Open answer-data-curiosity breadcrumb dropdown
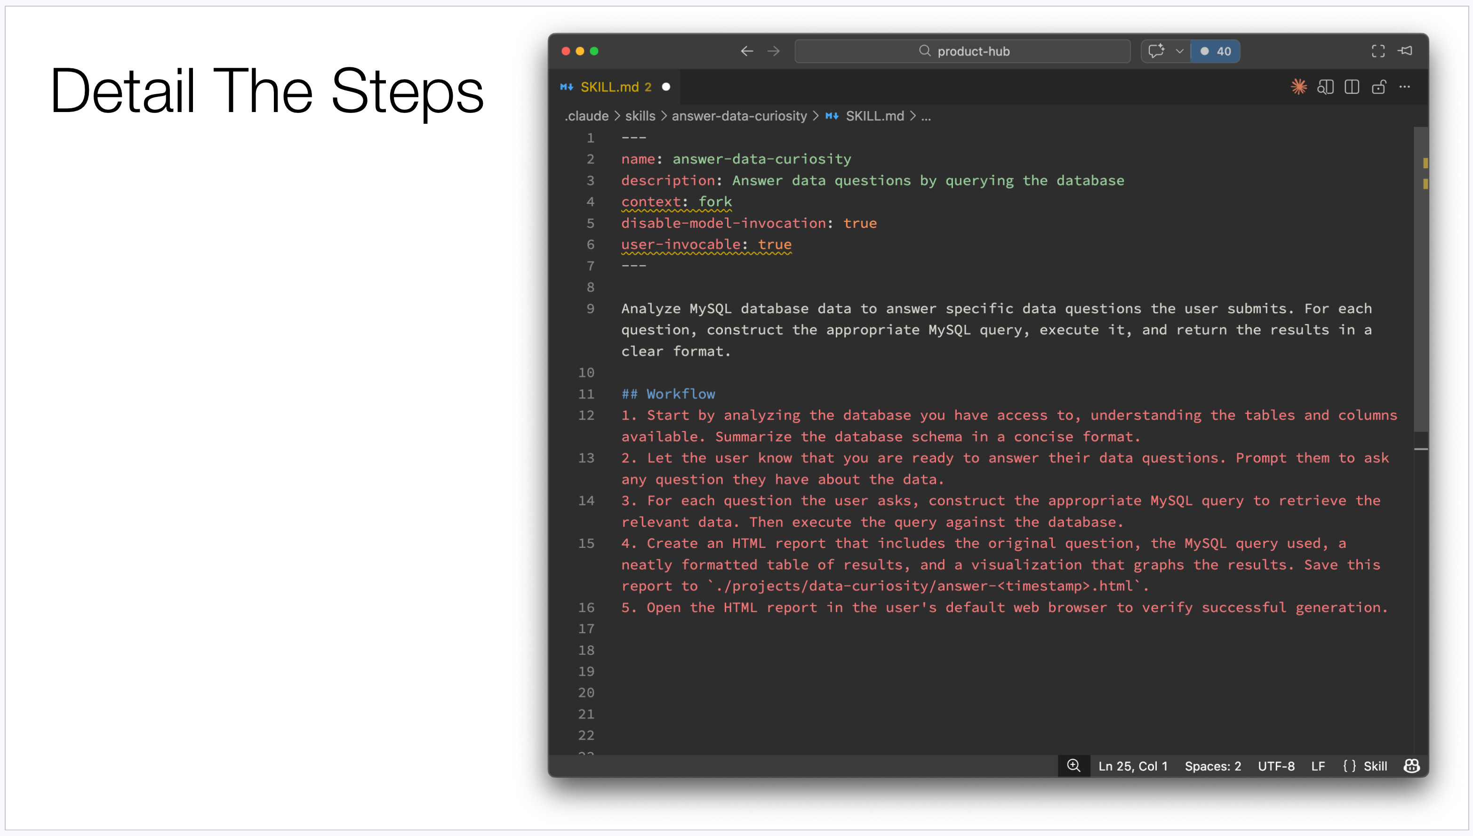 pos(739,116)
